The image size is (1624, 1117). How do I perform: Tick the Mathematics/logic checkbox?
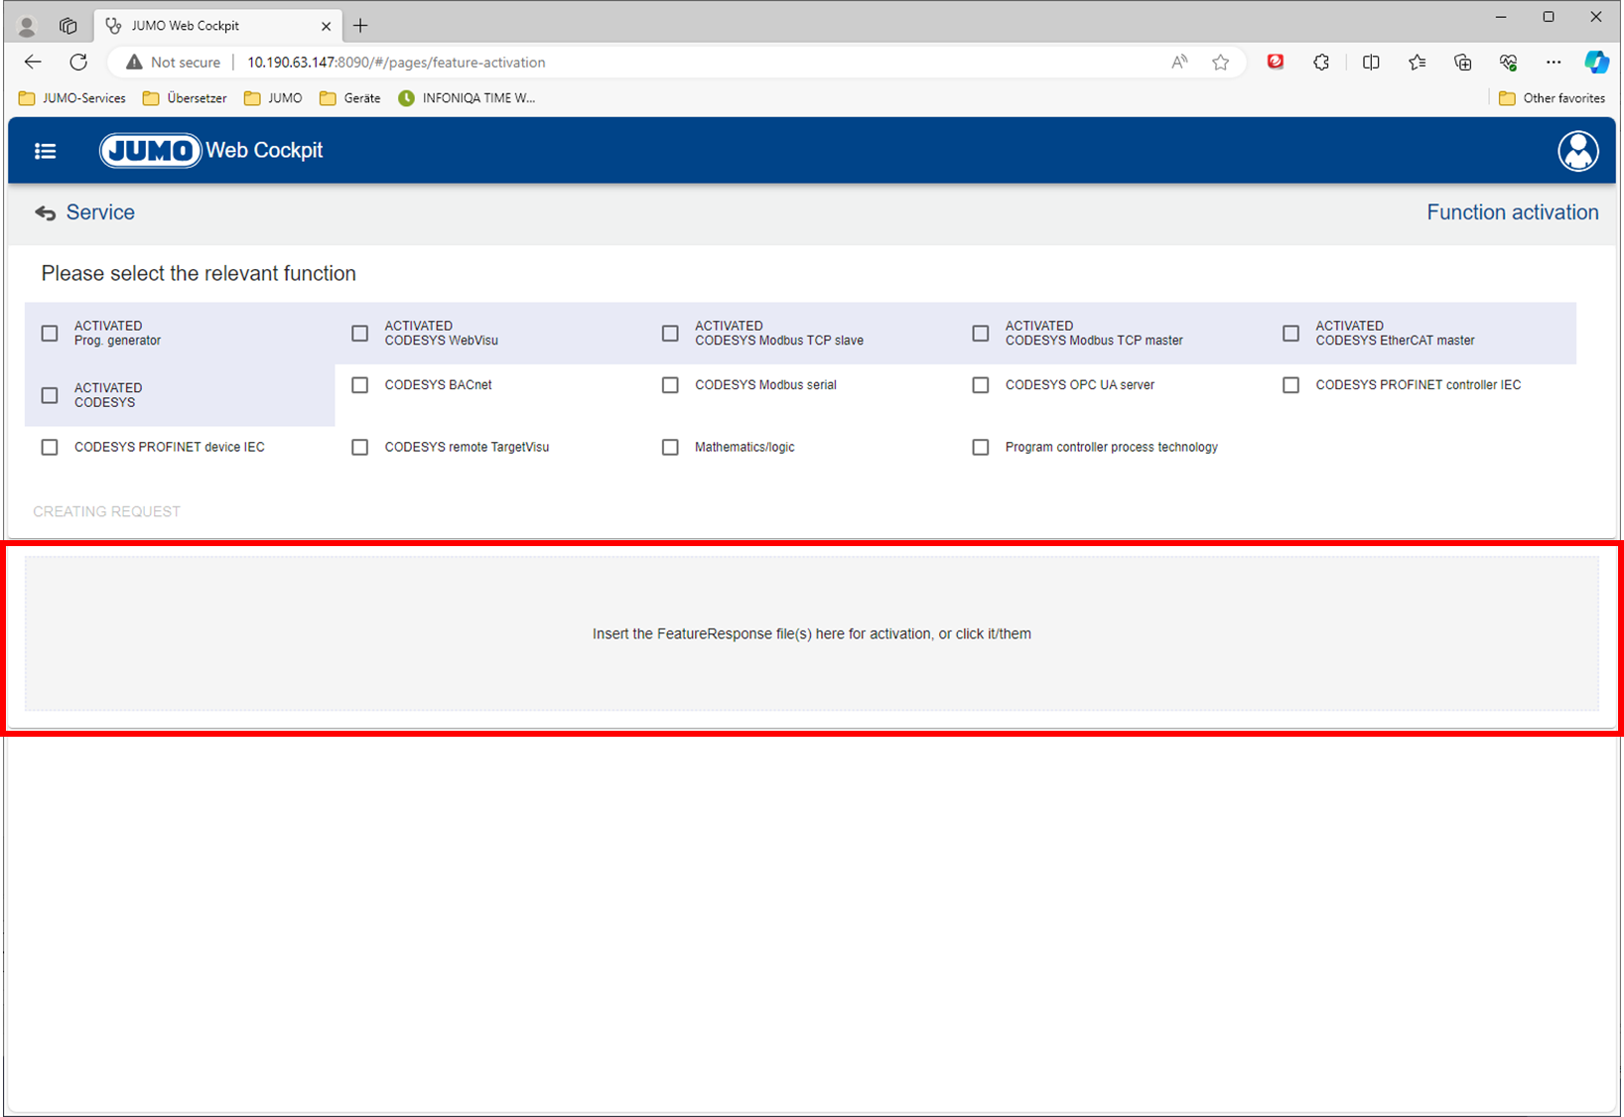click(x=671, y=448)
